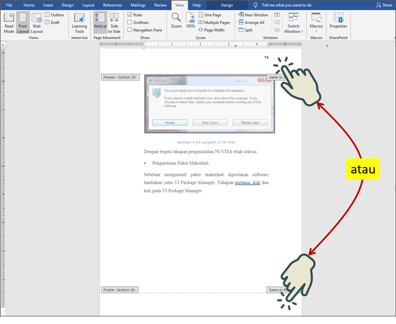Show Multiple Pages zoom

(214, 22)
